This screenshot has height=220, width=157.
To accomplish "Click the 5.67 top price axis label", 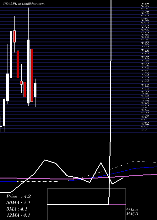I will coord(145,5).
